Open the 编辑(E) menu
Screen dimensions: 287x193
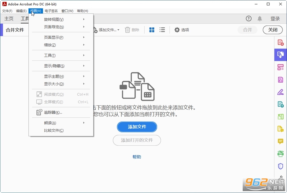(x=21, y=11)
